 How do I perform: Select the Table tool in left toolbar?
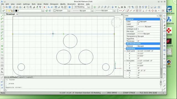pos(2,66)
